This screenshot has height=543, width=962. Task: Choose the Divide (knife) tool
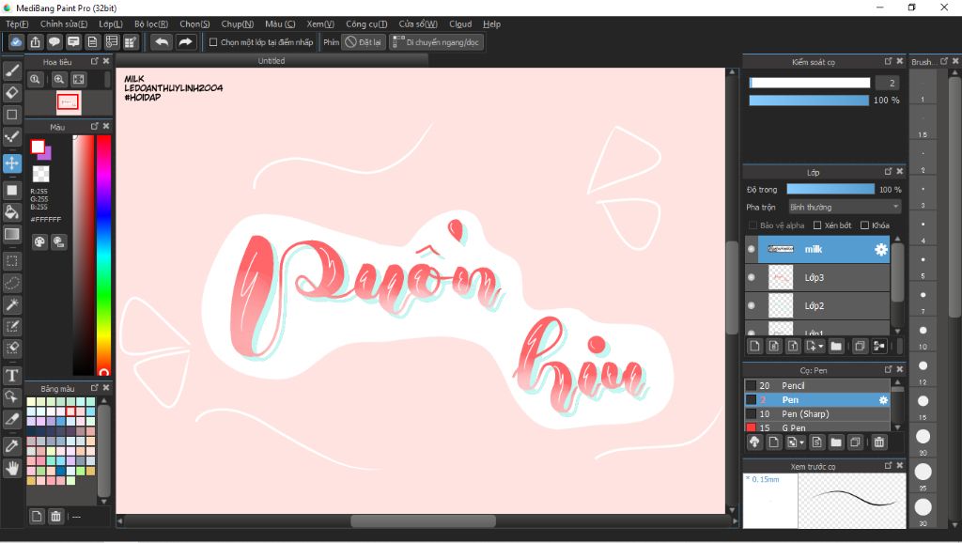[11, 419]
